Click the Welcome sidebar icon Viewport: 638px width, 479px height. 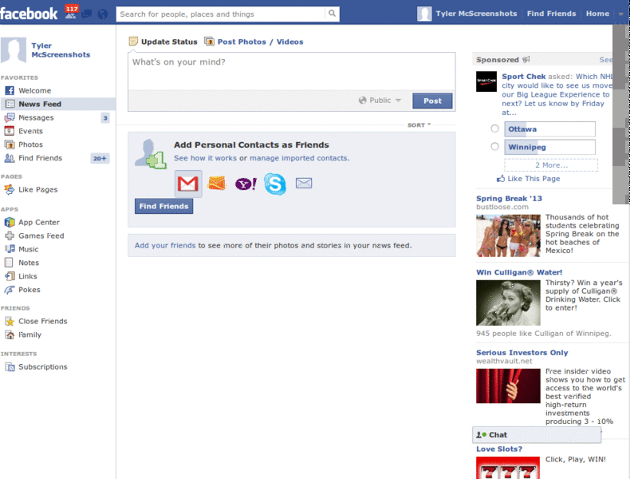pyautogui.click(x=10, y=90)
